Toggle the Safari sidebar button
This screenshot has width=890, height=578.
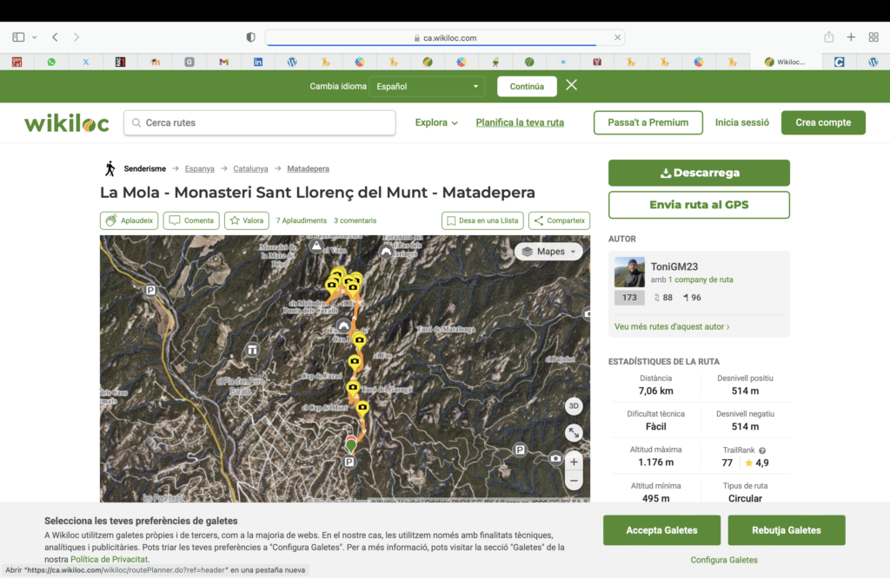click(18, 37)
